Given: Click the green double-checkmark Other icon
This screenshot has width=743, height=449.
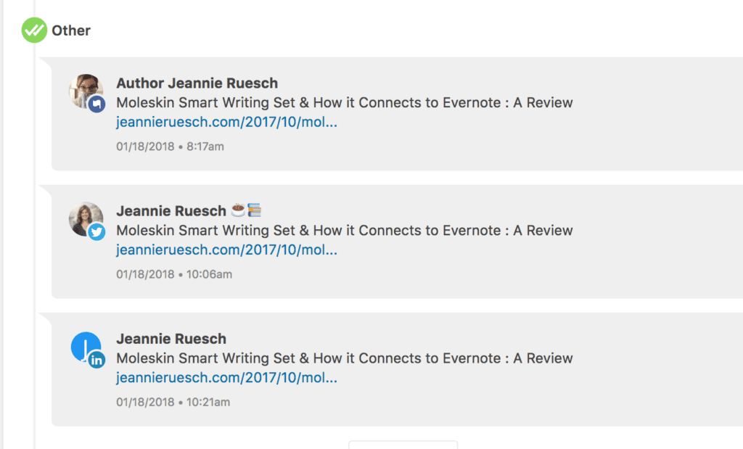Looking at the screenshot, I should click(34, 30).
